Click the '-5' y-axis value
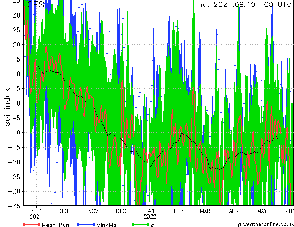 [x=16, y=118]
